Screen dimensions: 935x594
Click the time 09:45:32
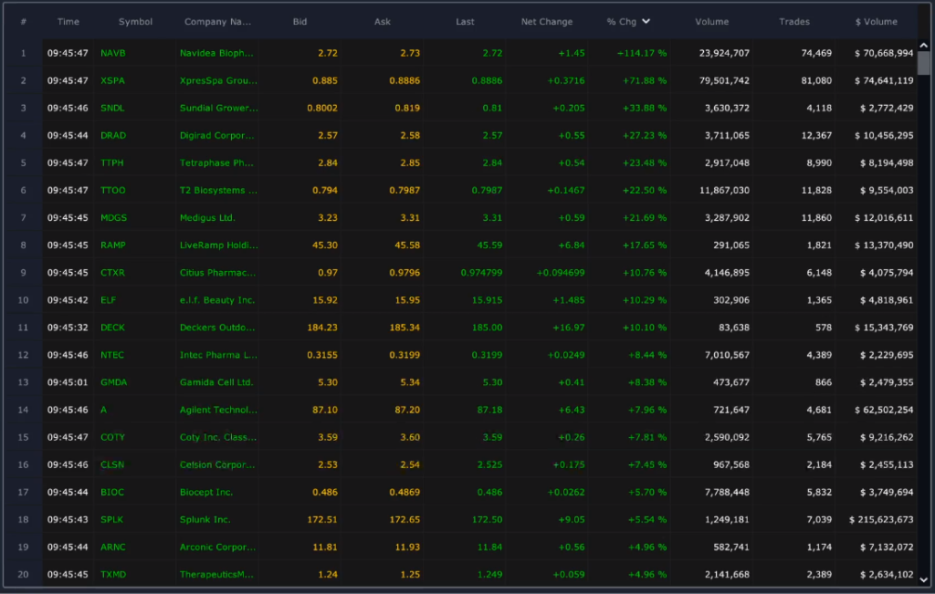point(68,327)
